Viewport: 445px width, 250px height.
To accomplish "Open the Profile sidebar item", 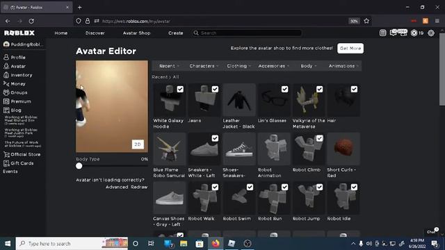I will 15,57.
